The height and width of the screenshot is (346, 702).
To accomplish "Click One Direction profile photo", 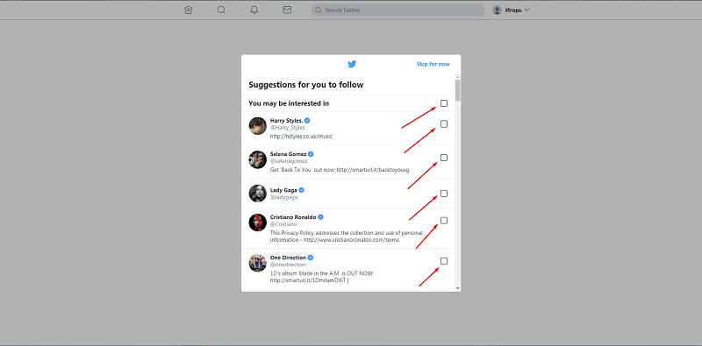I will [258, 263].
